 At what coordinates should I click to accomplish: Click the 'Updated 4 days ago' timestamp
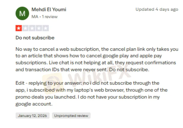[157, 9]
